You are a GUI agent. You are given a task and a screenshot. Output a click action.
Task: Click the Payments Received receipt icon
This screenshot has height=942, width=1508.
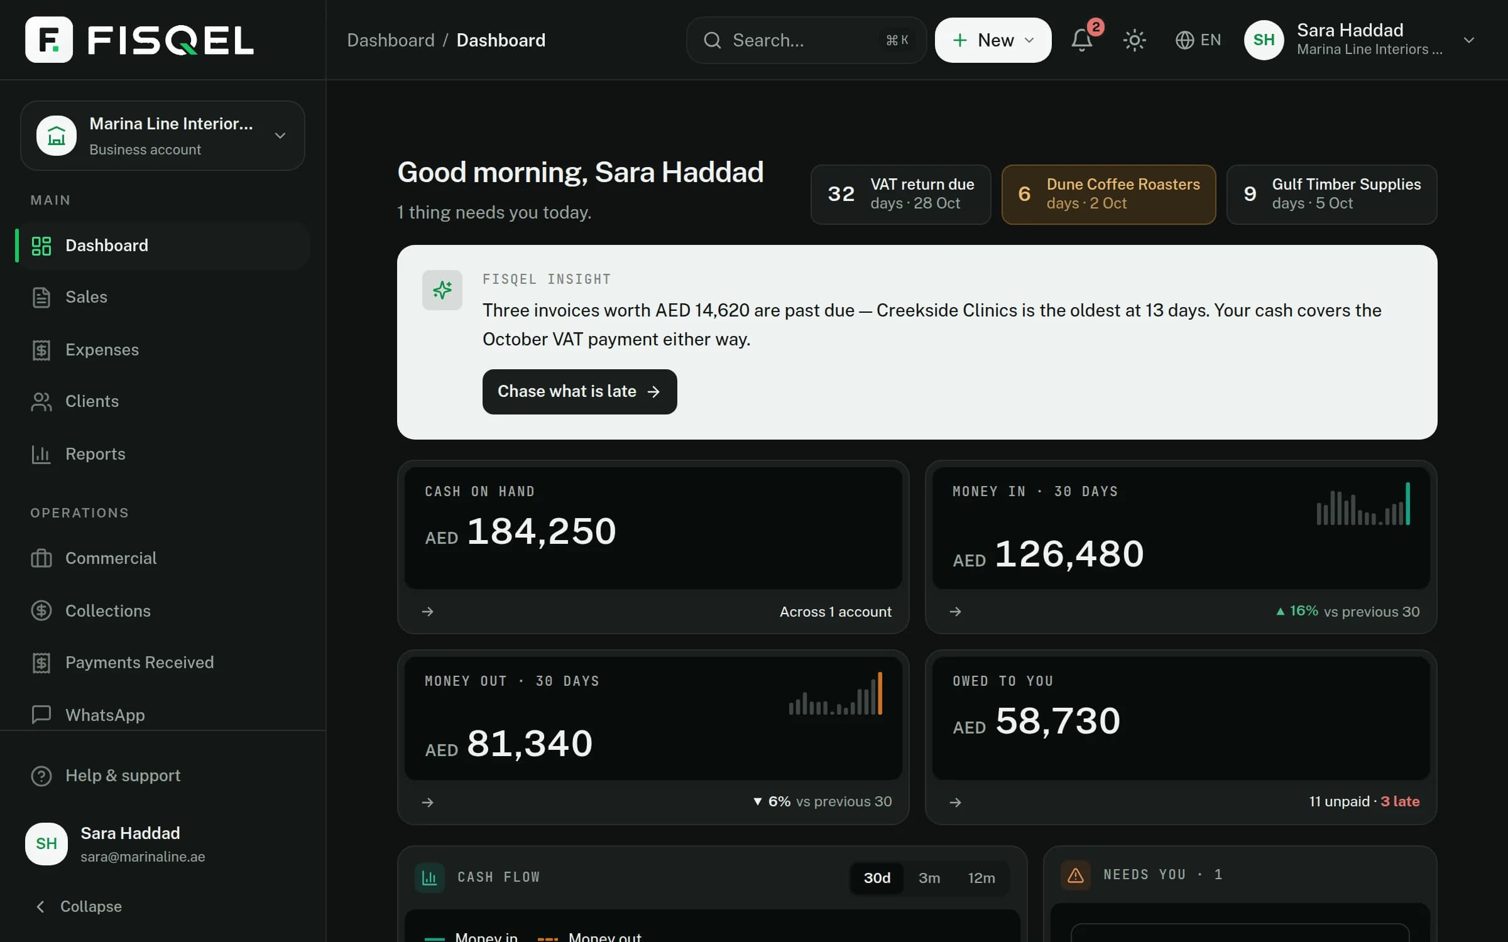click(x=41, y=663)
